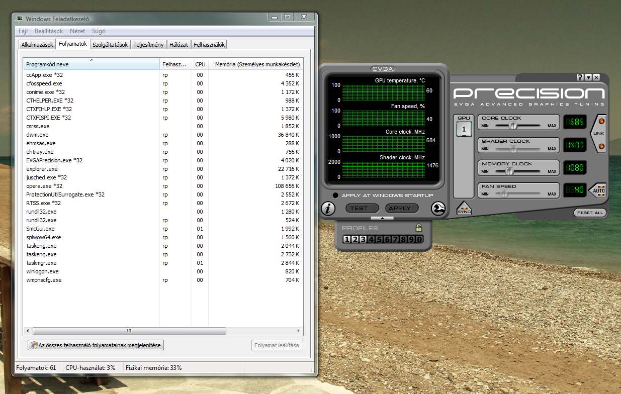The width and height of the screenshot is (621, 394).
Task: Click the core clock value display 685
Action: [x=574, y=122]
